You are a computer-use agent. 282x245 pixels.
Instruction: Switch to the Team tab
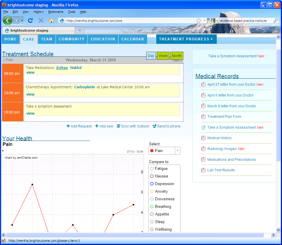[47, 39]
